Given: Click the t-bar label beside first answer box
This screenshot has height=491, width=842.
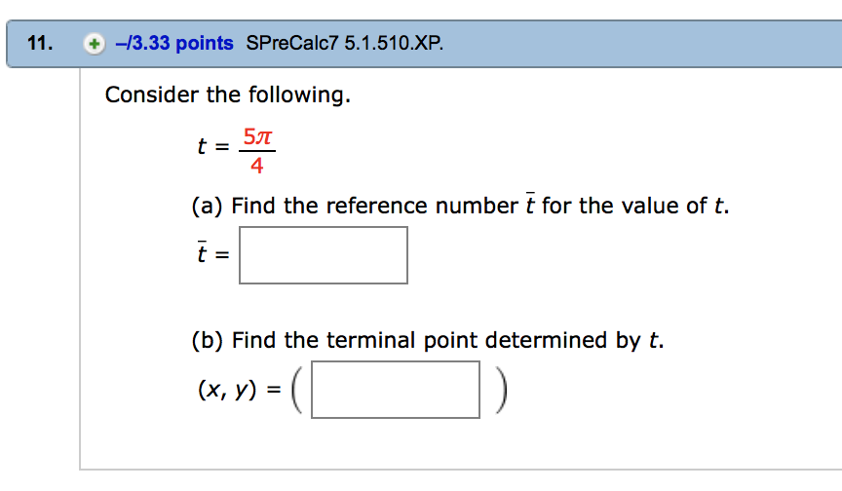Looking at the screenshot, I should coord(201,255).
